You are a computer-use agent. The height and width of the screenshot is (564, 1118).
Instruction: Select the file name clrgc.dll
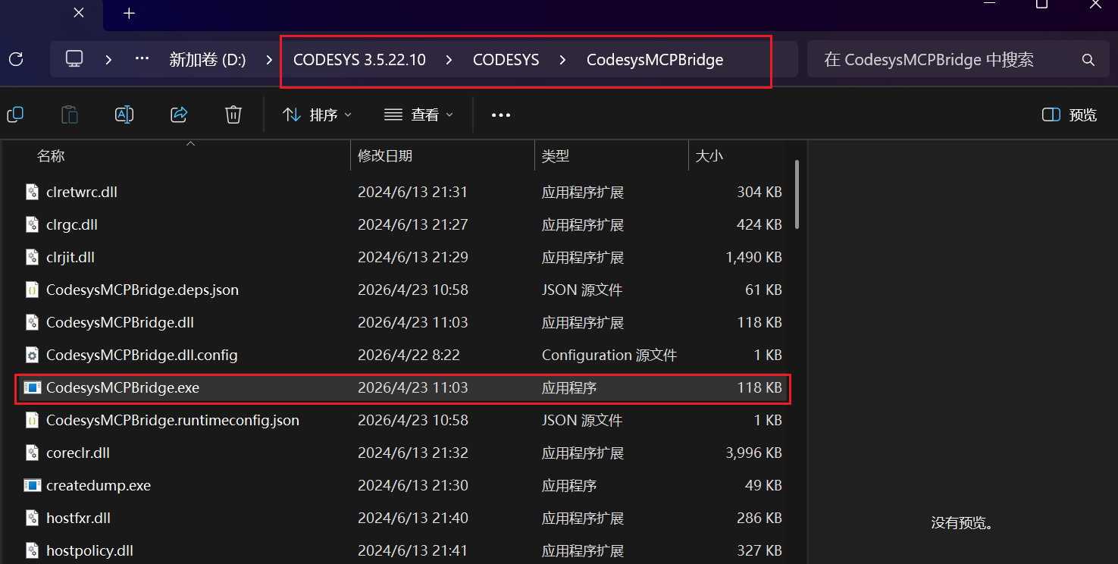[72, 225]
